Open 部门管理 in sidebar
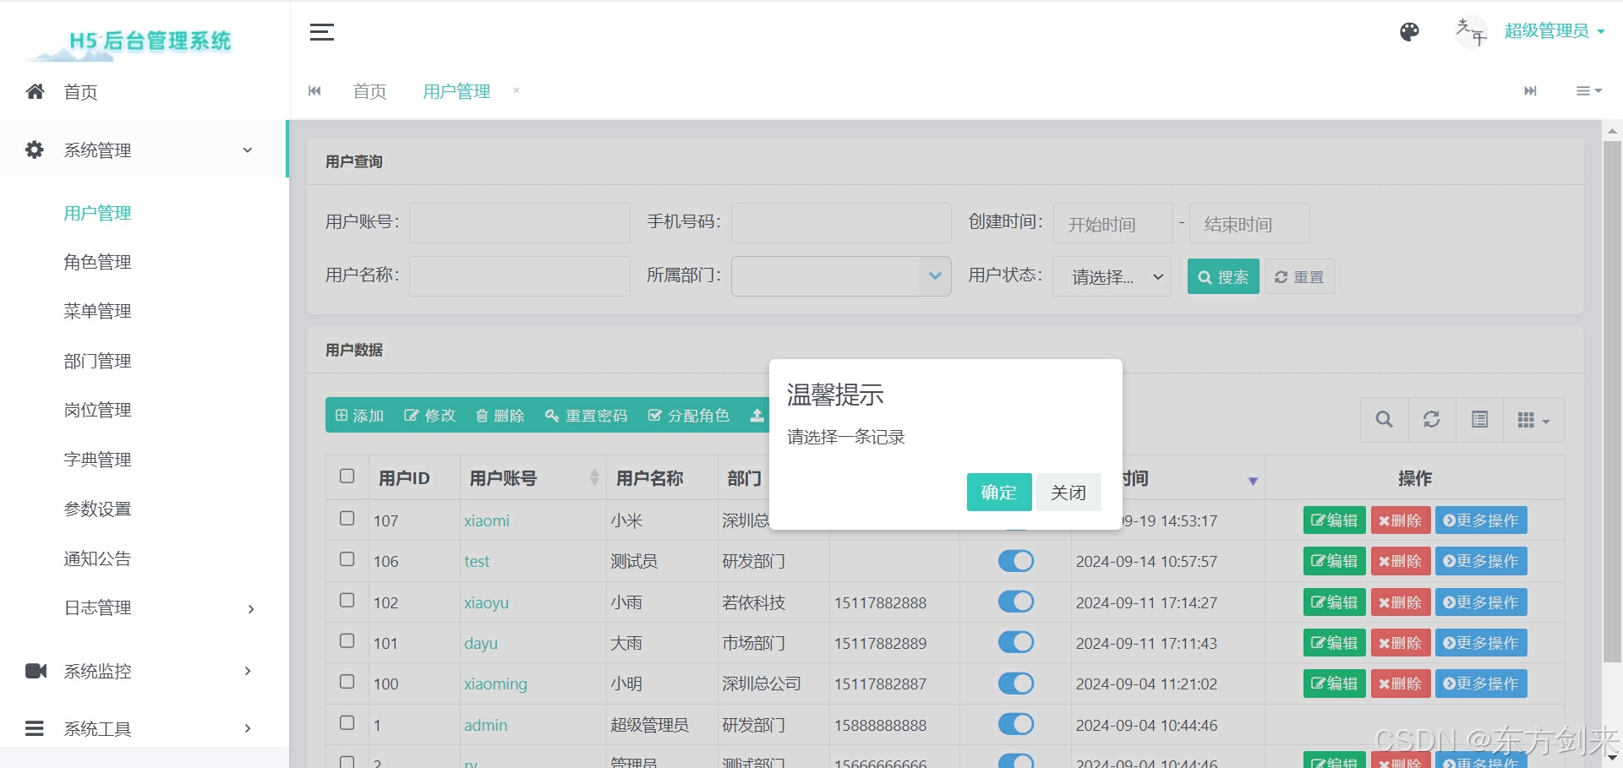Screen dimensions: 1623x768 [x=97, y=361]
